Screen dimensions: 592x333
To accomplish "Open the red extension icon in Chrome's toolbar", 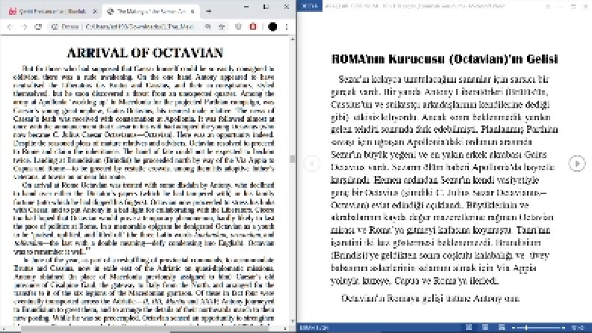I will [253, 26].
